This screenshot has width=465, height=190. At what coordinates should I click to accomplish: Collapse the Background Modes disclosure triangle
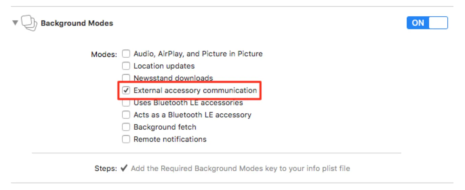(x=15, y=23)
